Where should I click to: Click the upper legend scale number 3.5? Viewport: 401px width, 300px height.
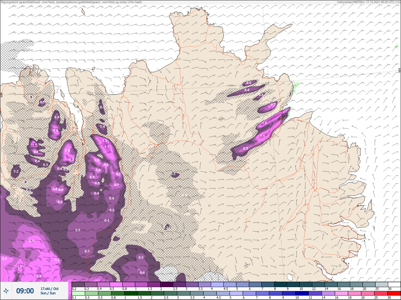pos(200,289)
